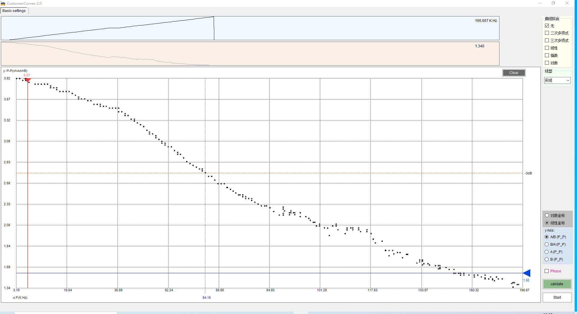Click the frequency sweep preview chart

250,28
